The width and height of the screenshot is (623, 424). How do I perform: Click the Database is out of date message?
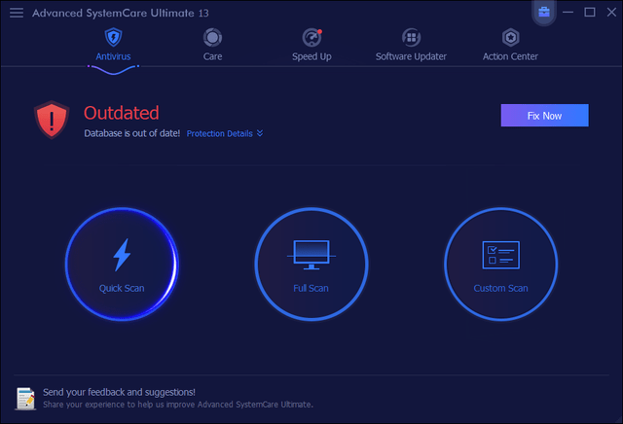coord(132,133)
